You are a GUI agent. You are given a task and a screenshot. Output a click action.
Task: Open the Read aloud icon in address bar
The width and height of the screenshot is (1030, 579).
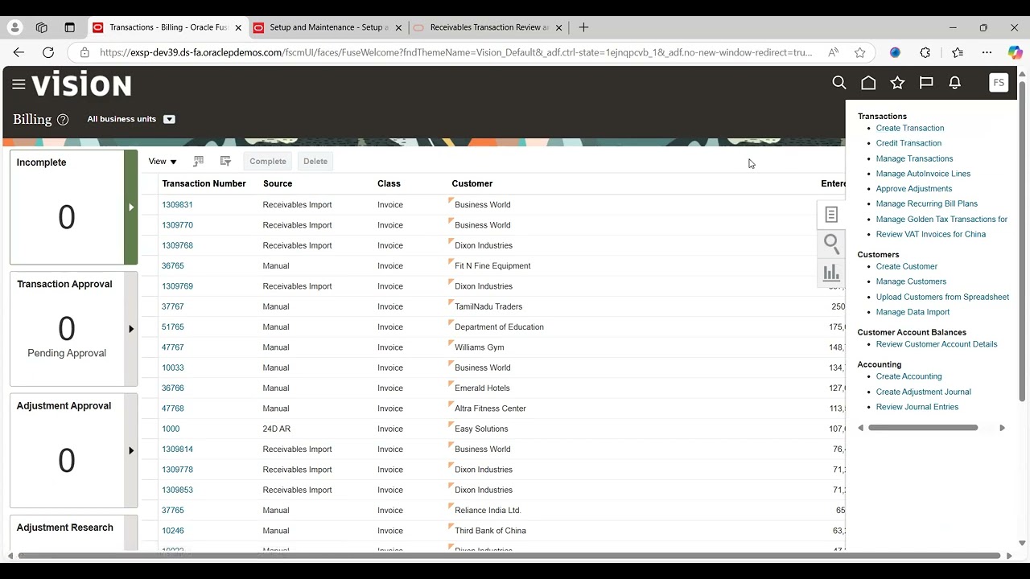[x=833, y=52]
